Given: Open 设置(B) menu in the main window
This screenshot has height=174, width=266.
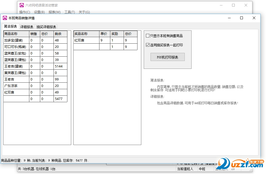Looking at the screenshot, I should pyautogui.click(x=39, y=12).
